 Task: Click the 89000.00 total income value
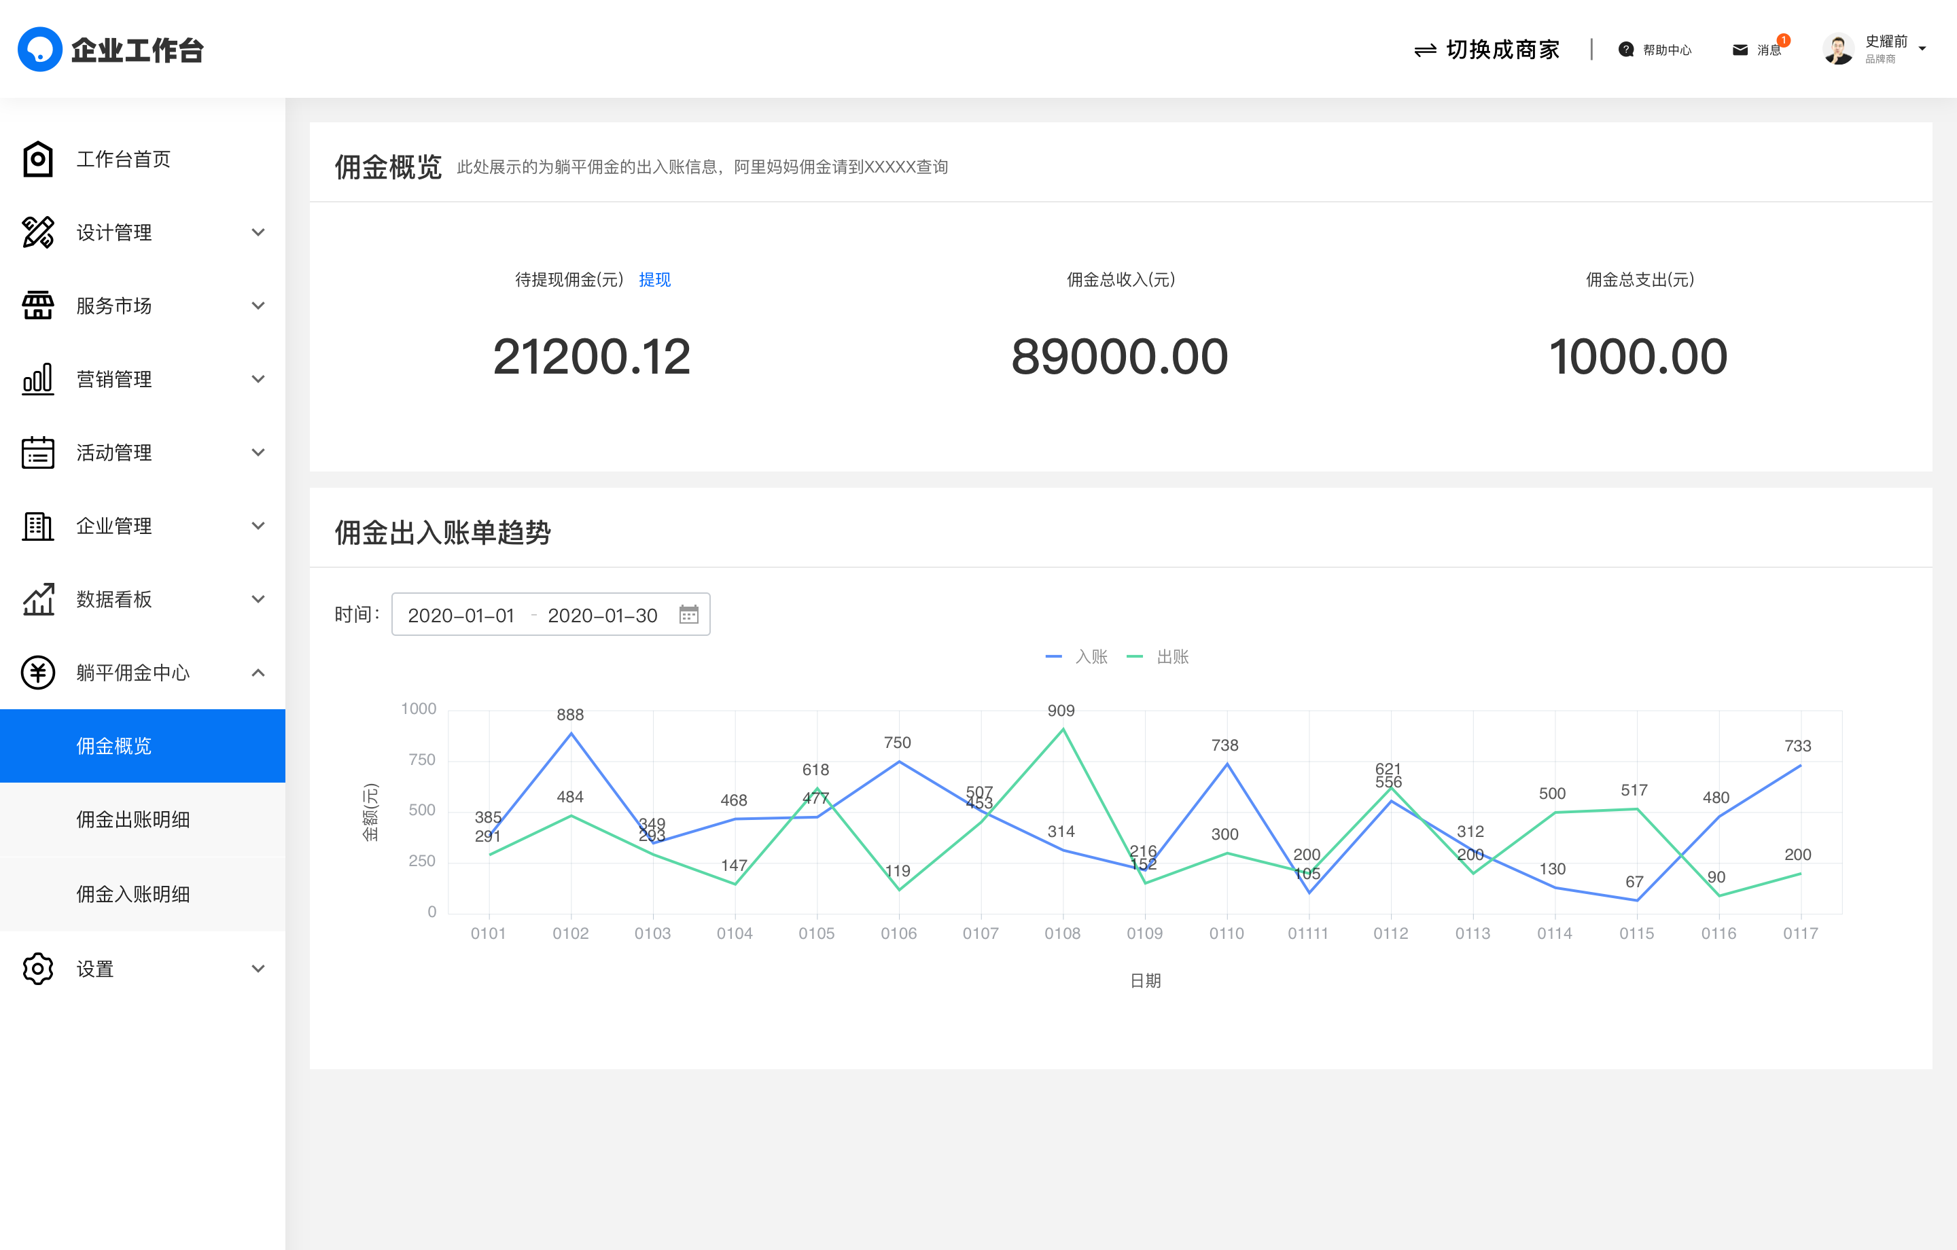[1120, 357]
